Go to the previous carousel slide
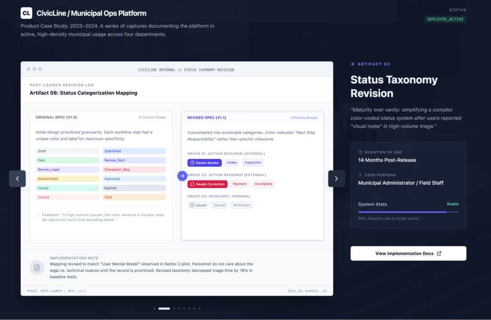This screenshot has height=320, width=491. coord(17,178)
